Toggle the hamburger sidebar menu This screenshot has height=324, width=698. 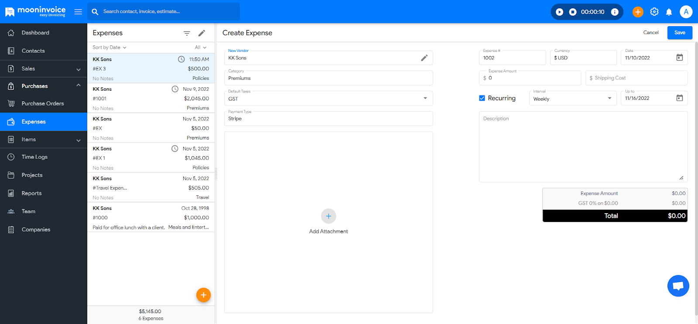pos(78,12)
